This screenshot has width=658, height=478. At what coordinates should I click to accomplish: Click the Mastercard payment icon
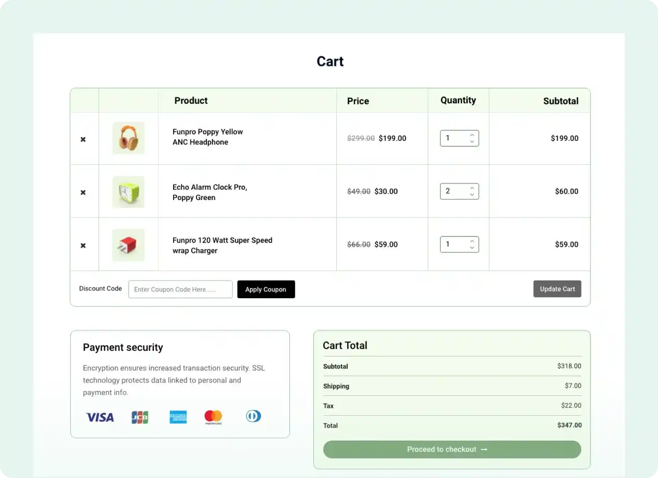pos(213,416)
